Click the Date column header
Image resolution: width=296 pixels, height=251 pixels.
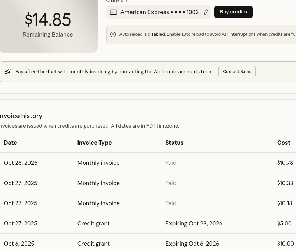coord(10,143)
